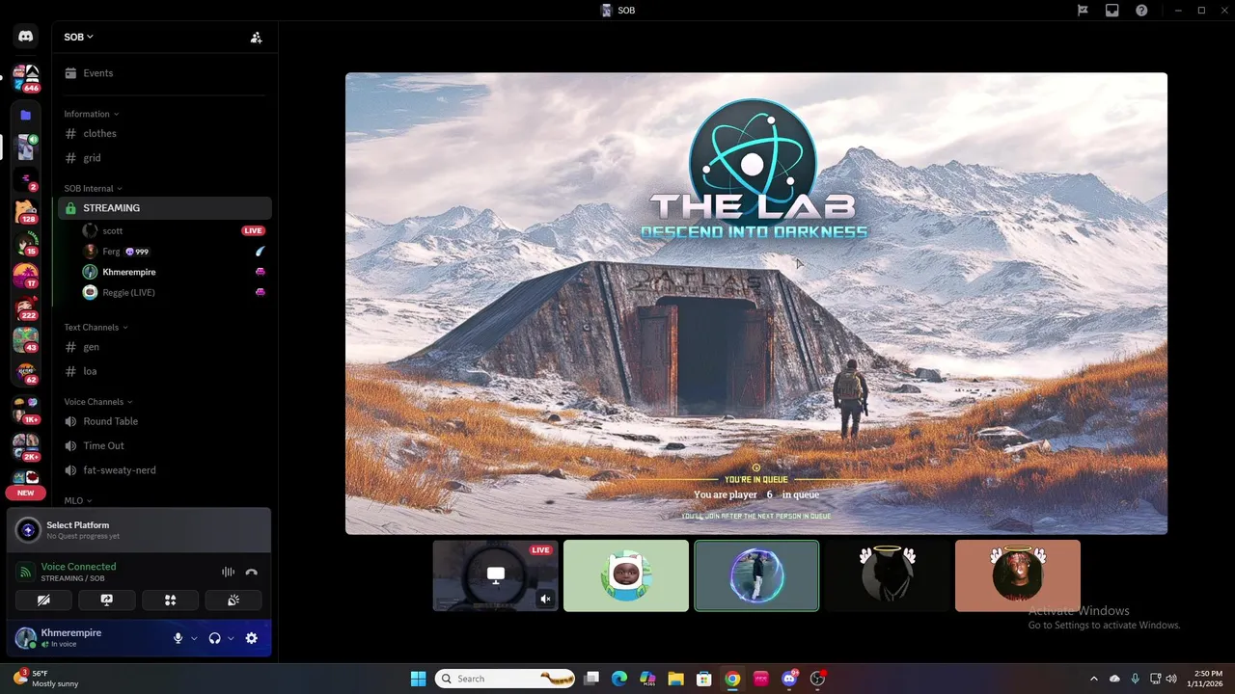The height and width of the screenshot is (694, 1235).
Task: Click scott's red LIVE badge in channel list
Action: [253, 231]
